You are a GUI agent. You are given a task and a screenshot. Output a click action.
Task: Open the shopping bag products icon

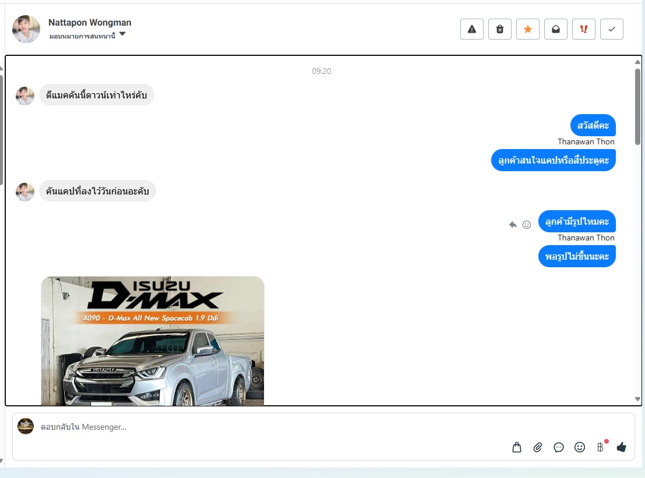[x=517, y=447]
